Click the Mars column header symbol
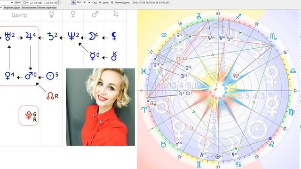Screen dimensions: 301x169 [x=95, y=15]
